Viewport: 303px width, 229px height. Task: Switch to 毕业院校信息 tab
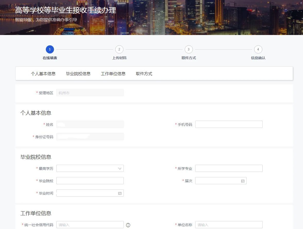coord(78,74)
